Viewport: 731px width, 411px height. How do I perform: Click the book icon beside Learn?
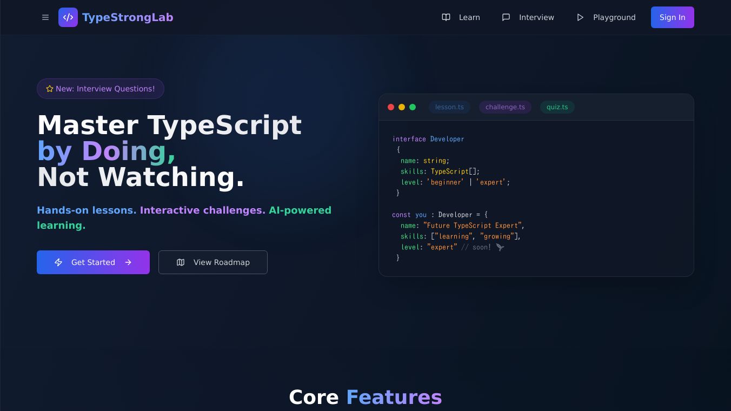[446, 17]
